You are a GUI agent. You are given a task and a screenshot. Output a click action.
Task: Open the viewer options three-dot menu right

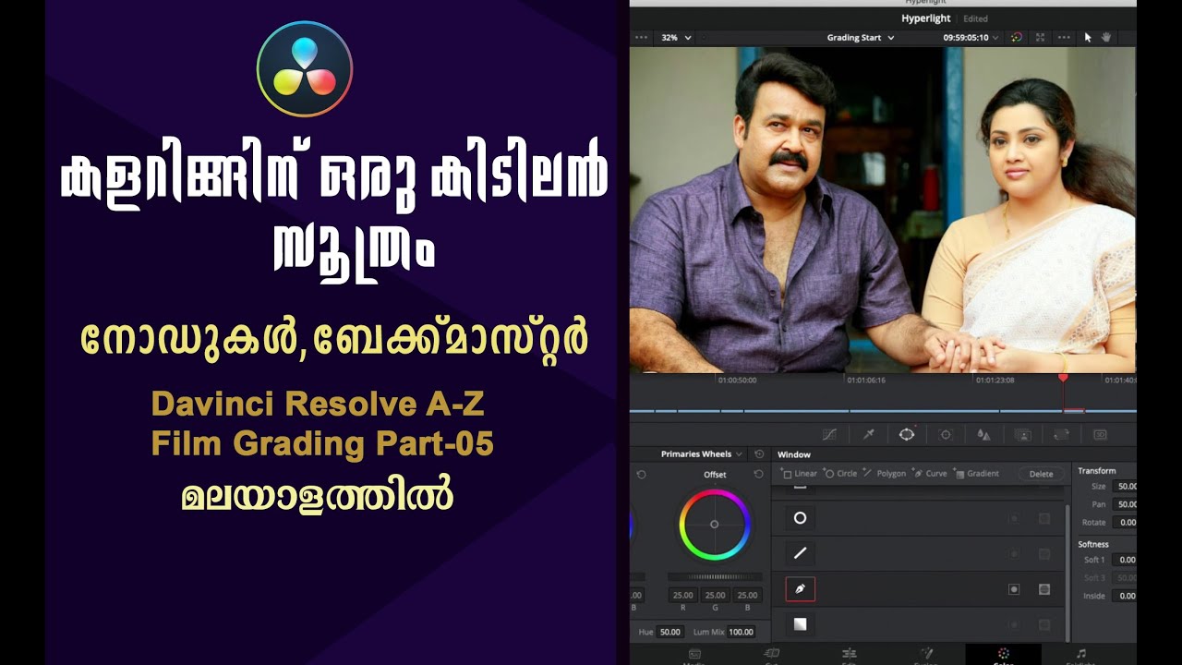1064,38
